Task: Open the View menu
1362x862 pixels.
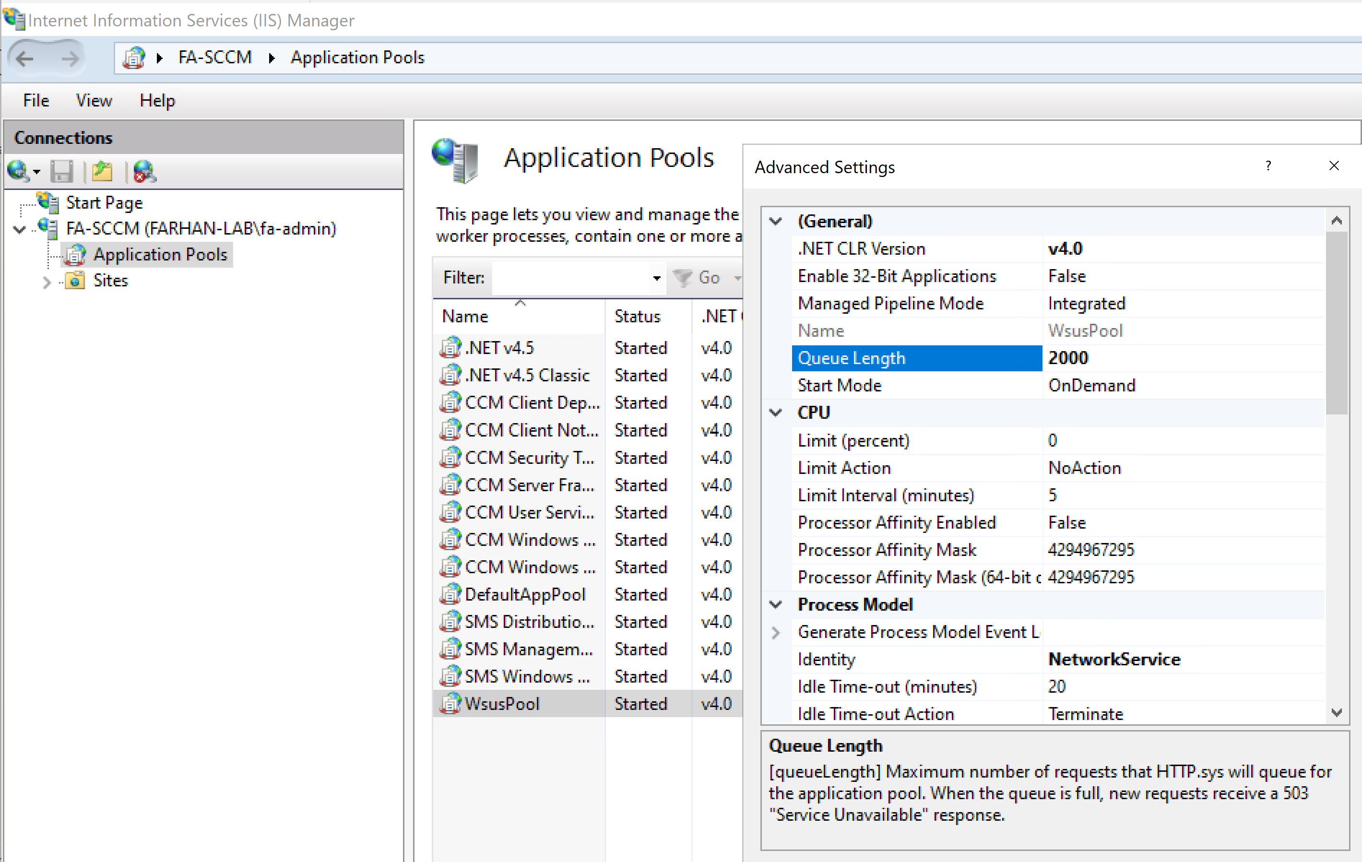Action: 94,101
